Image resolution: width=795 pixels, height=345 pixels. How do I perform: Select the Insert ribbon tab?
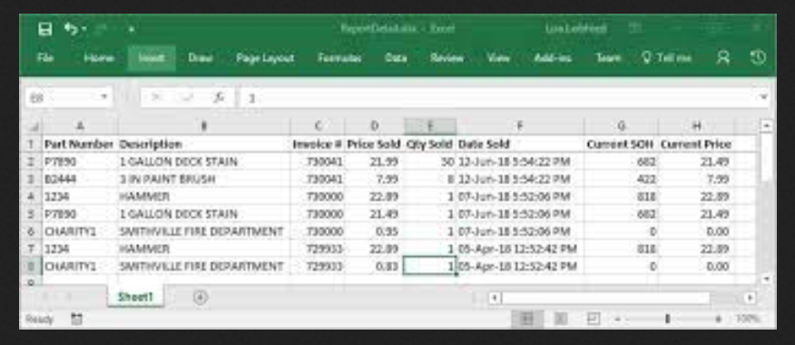[152, 58]
